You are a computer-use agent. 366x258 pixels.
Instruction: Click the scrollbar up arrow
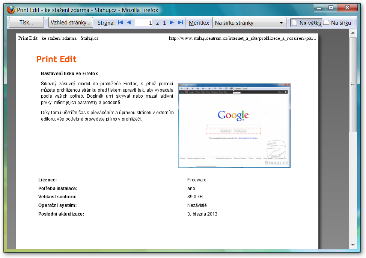(353, 33)
